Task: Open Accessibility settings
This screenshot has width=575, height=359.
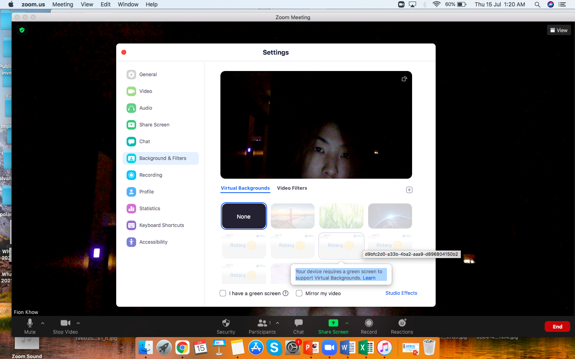Action: click(161, 242)
